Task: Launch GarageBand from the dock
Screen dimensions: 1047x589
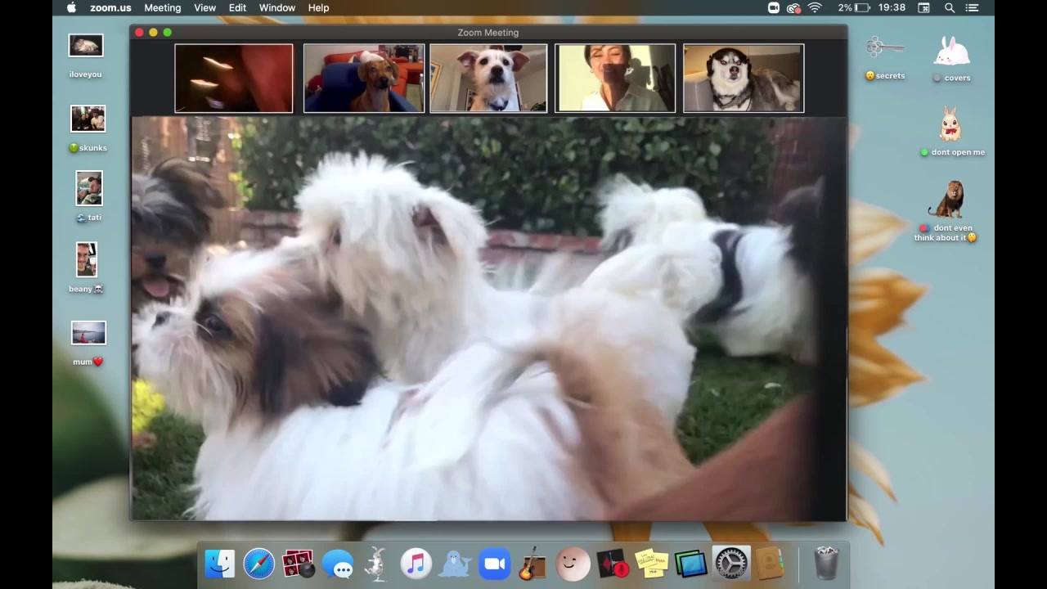Action: [x=533, y=564]
